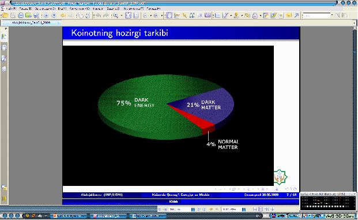Screen dimensions: 358x220
Task: Select the magnifier zoom tool in the toolbar
Action: point(115,16)
